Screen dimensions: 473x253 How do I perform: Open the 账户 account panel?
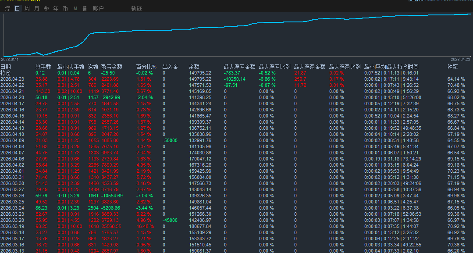pos(98,8)
